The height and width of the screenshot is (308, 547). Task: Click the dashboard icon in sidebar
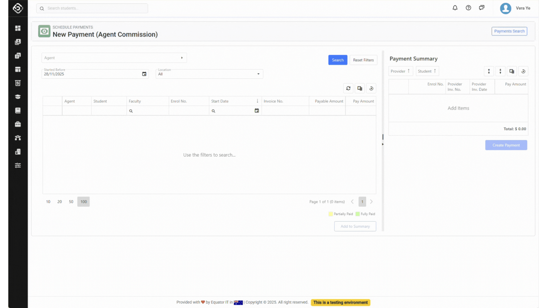tap(18, 28)
